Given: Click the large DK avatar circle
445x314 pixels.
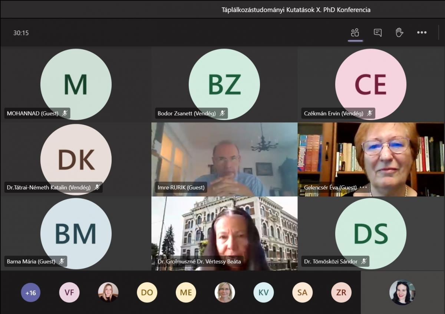Looking at the screenshot, I should [x=76, y=159].
